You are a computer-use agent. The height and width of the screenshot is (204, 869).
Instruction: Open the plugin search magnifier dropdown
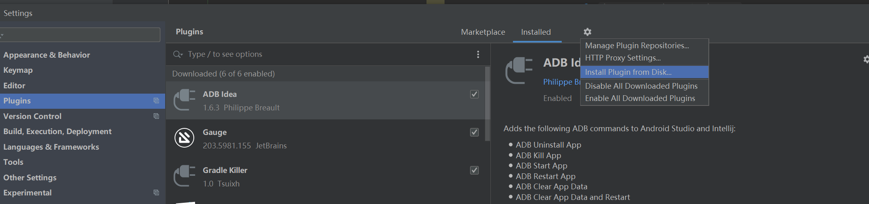[x=178, y=54]
